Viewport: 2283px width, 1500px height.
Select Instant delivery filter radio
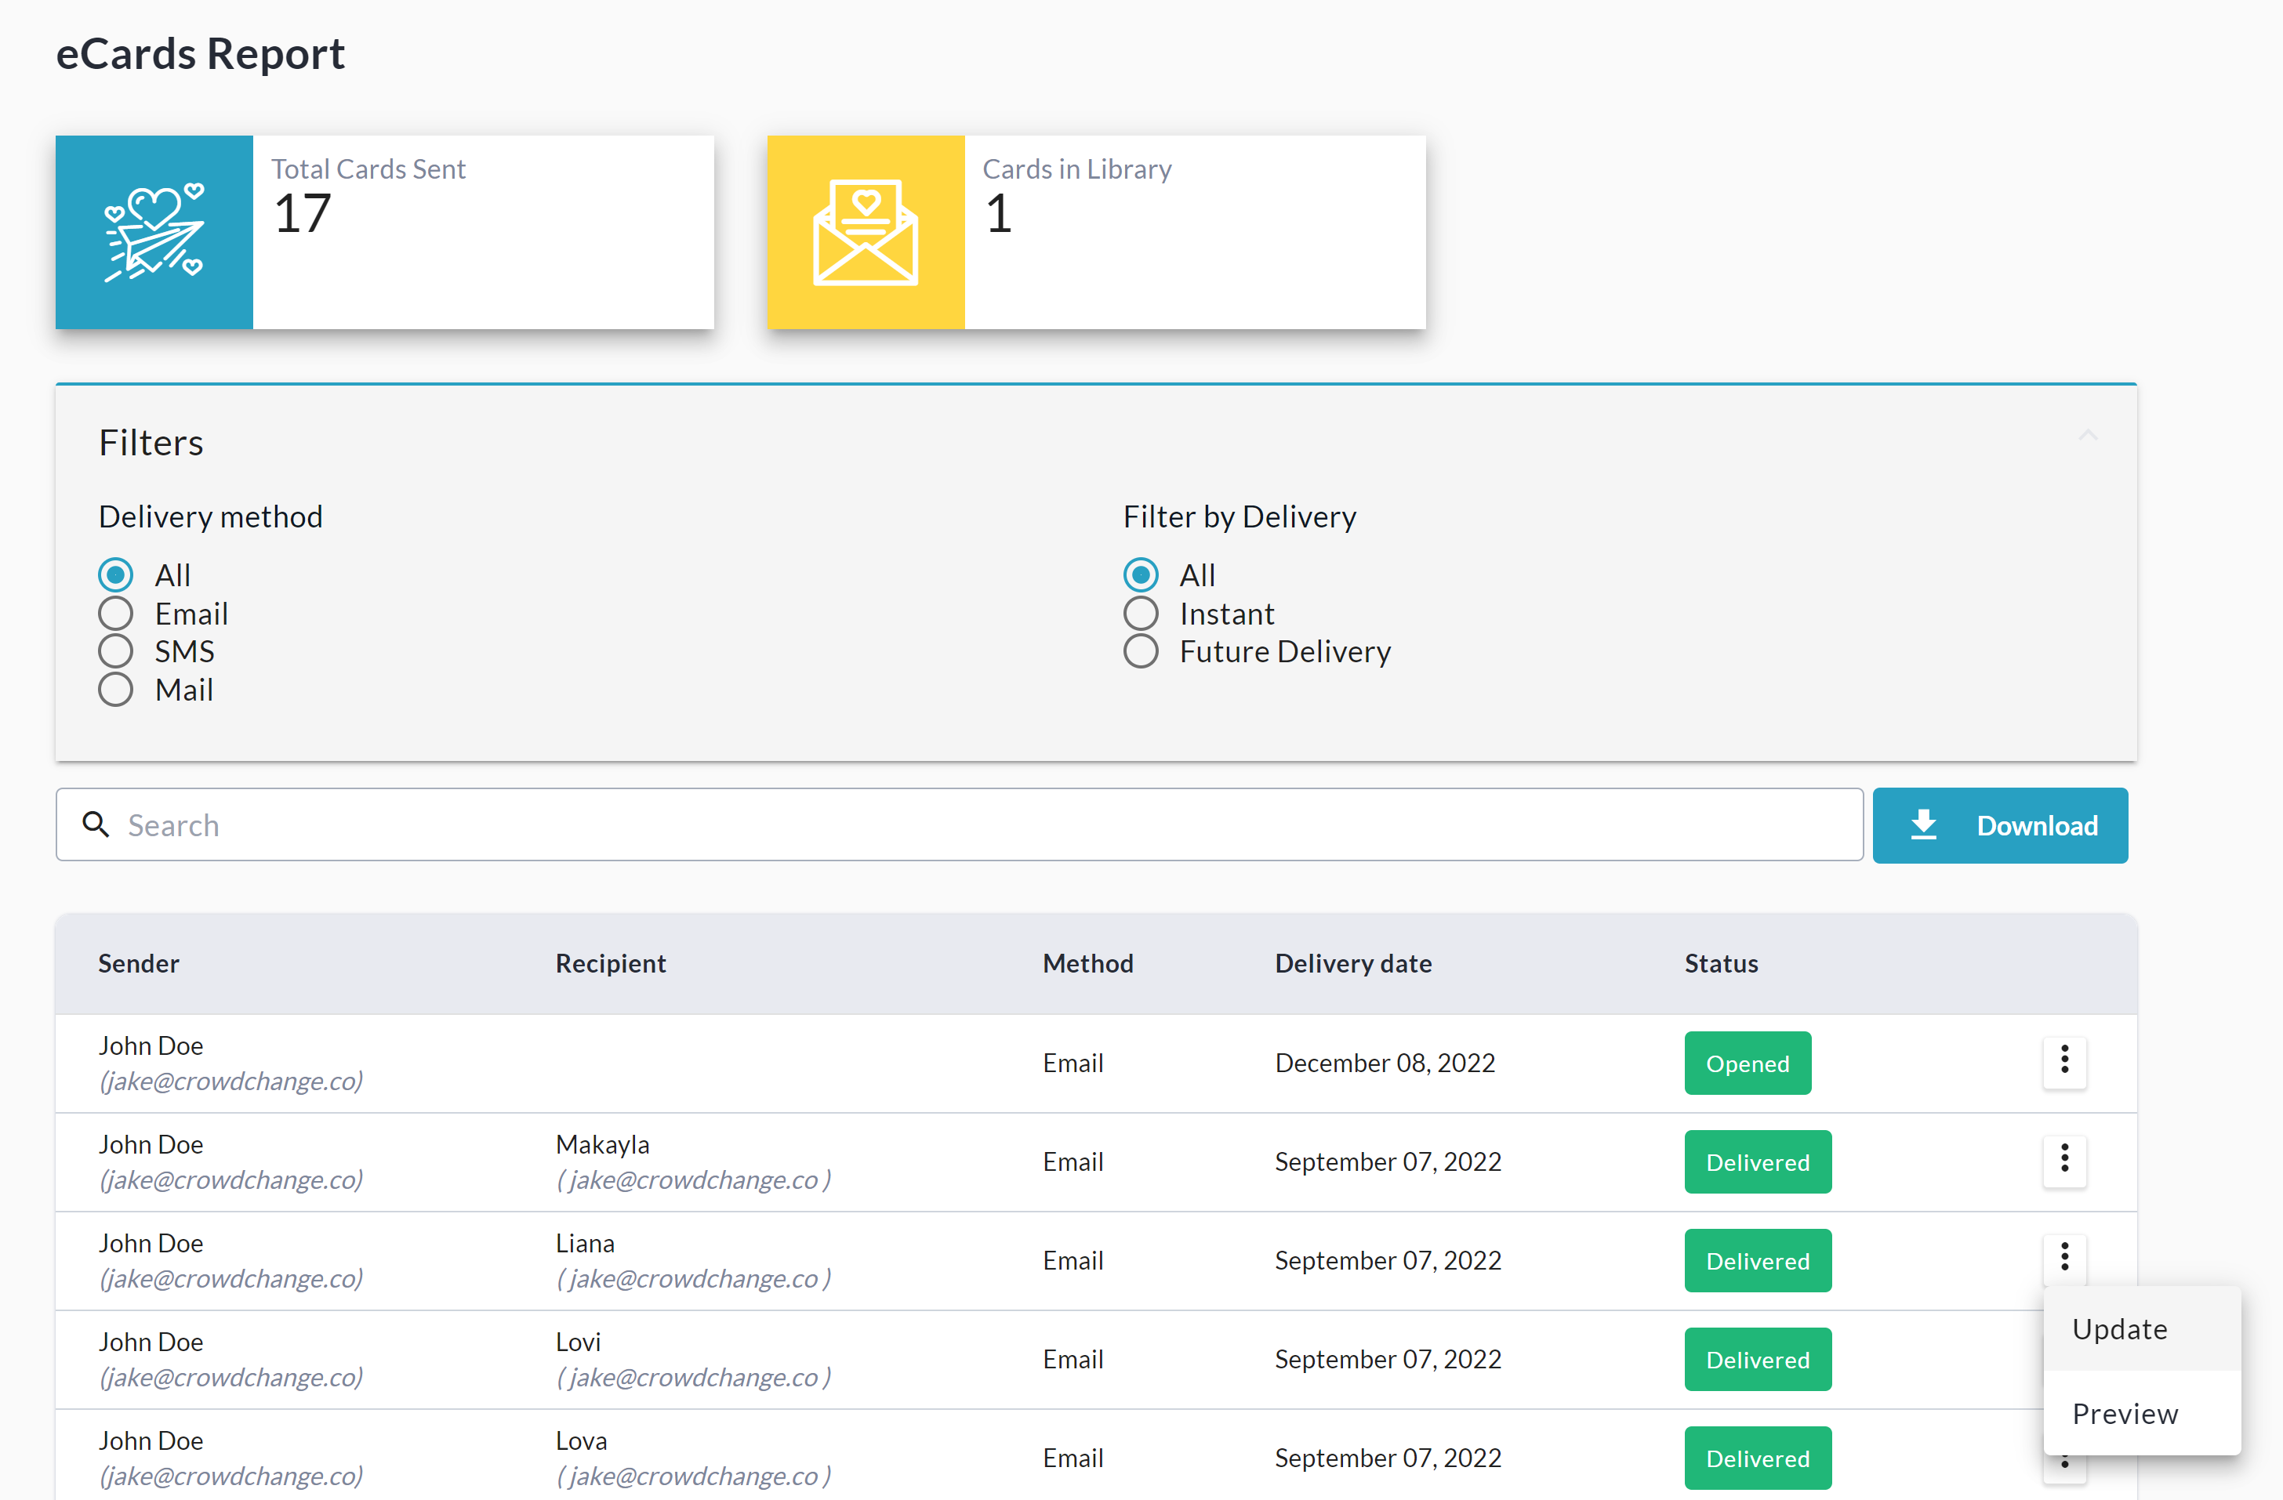(x=1141, y=614)
